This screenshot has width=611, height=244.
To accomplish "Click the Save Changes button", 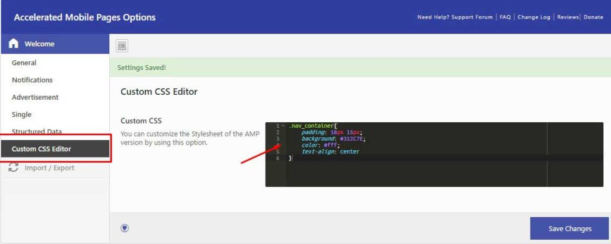I will [x=569, y=228].
